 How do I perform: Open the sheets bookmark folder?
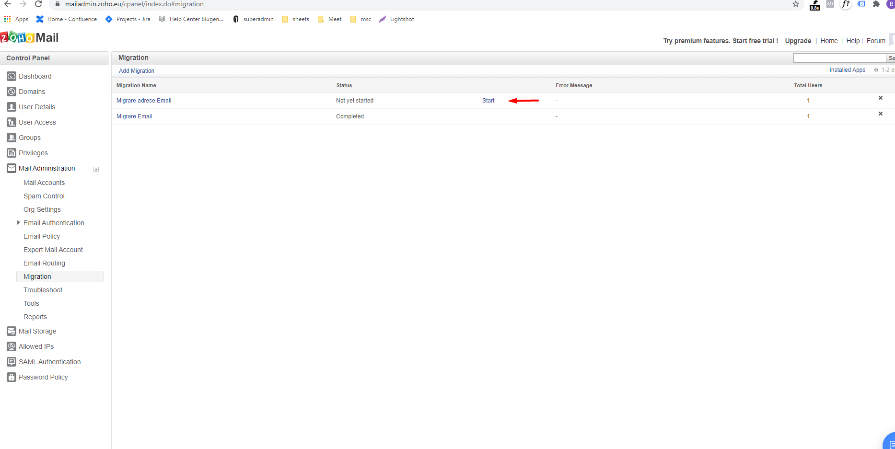click(296, 19)
